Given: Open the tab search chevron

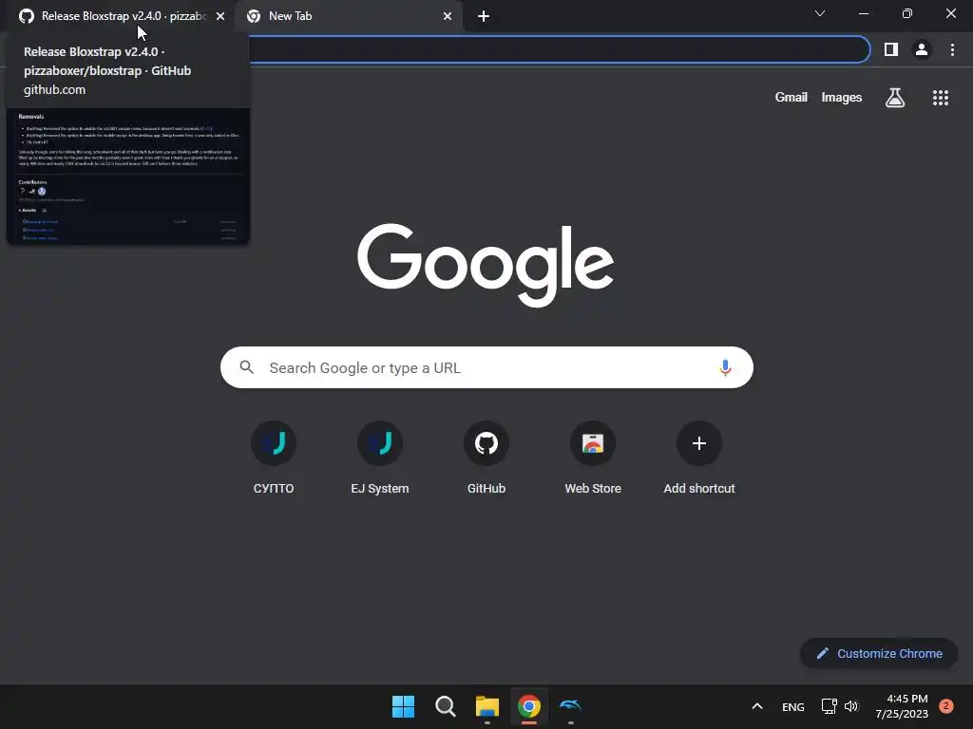Looking at the screenshot, I should click(x=820, y=13).
